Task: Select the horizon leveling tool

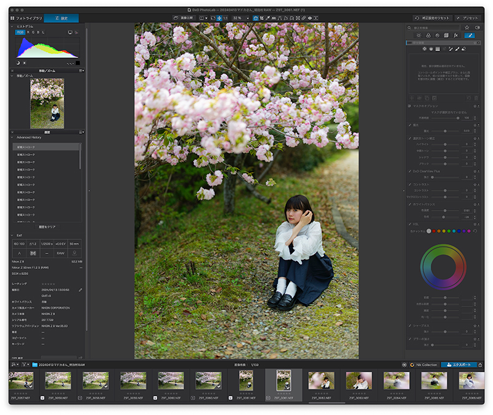Action: pyautogui.click(x=274, y=18)
